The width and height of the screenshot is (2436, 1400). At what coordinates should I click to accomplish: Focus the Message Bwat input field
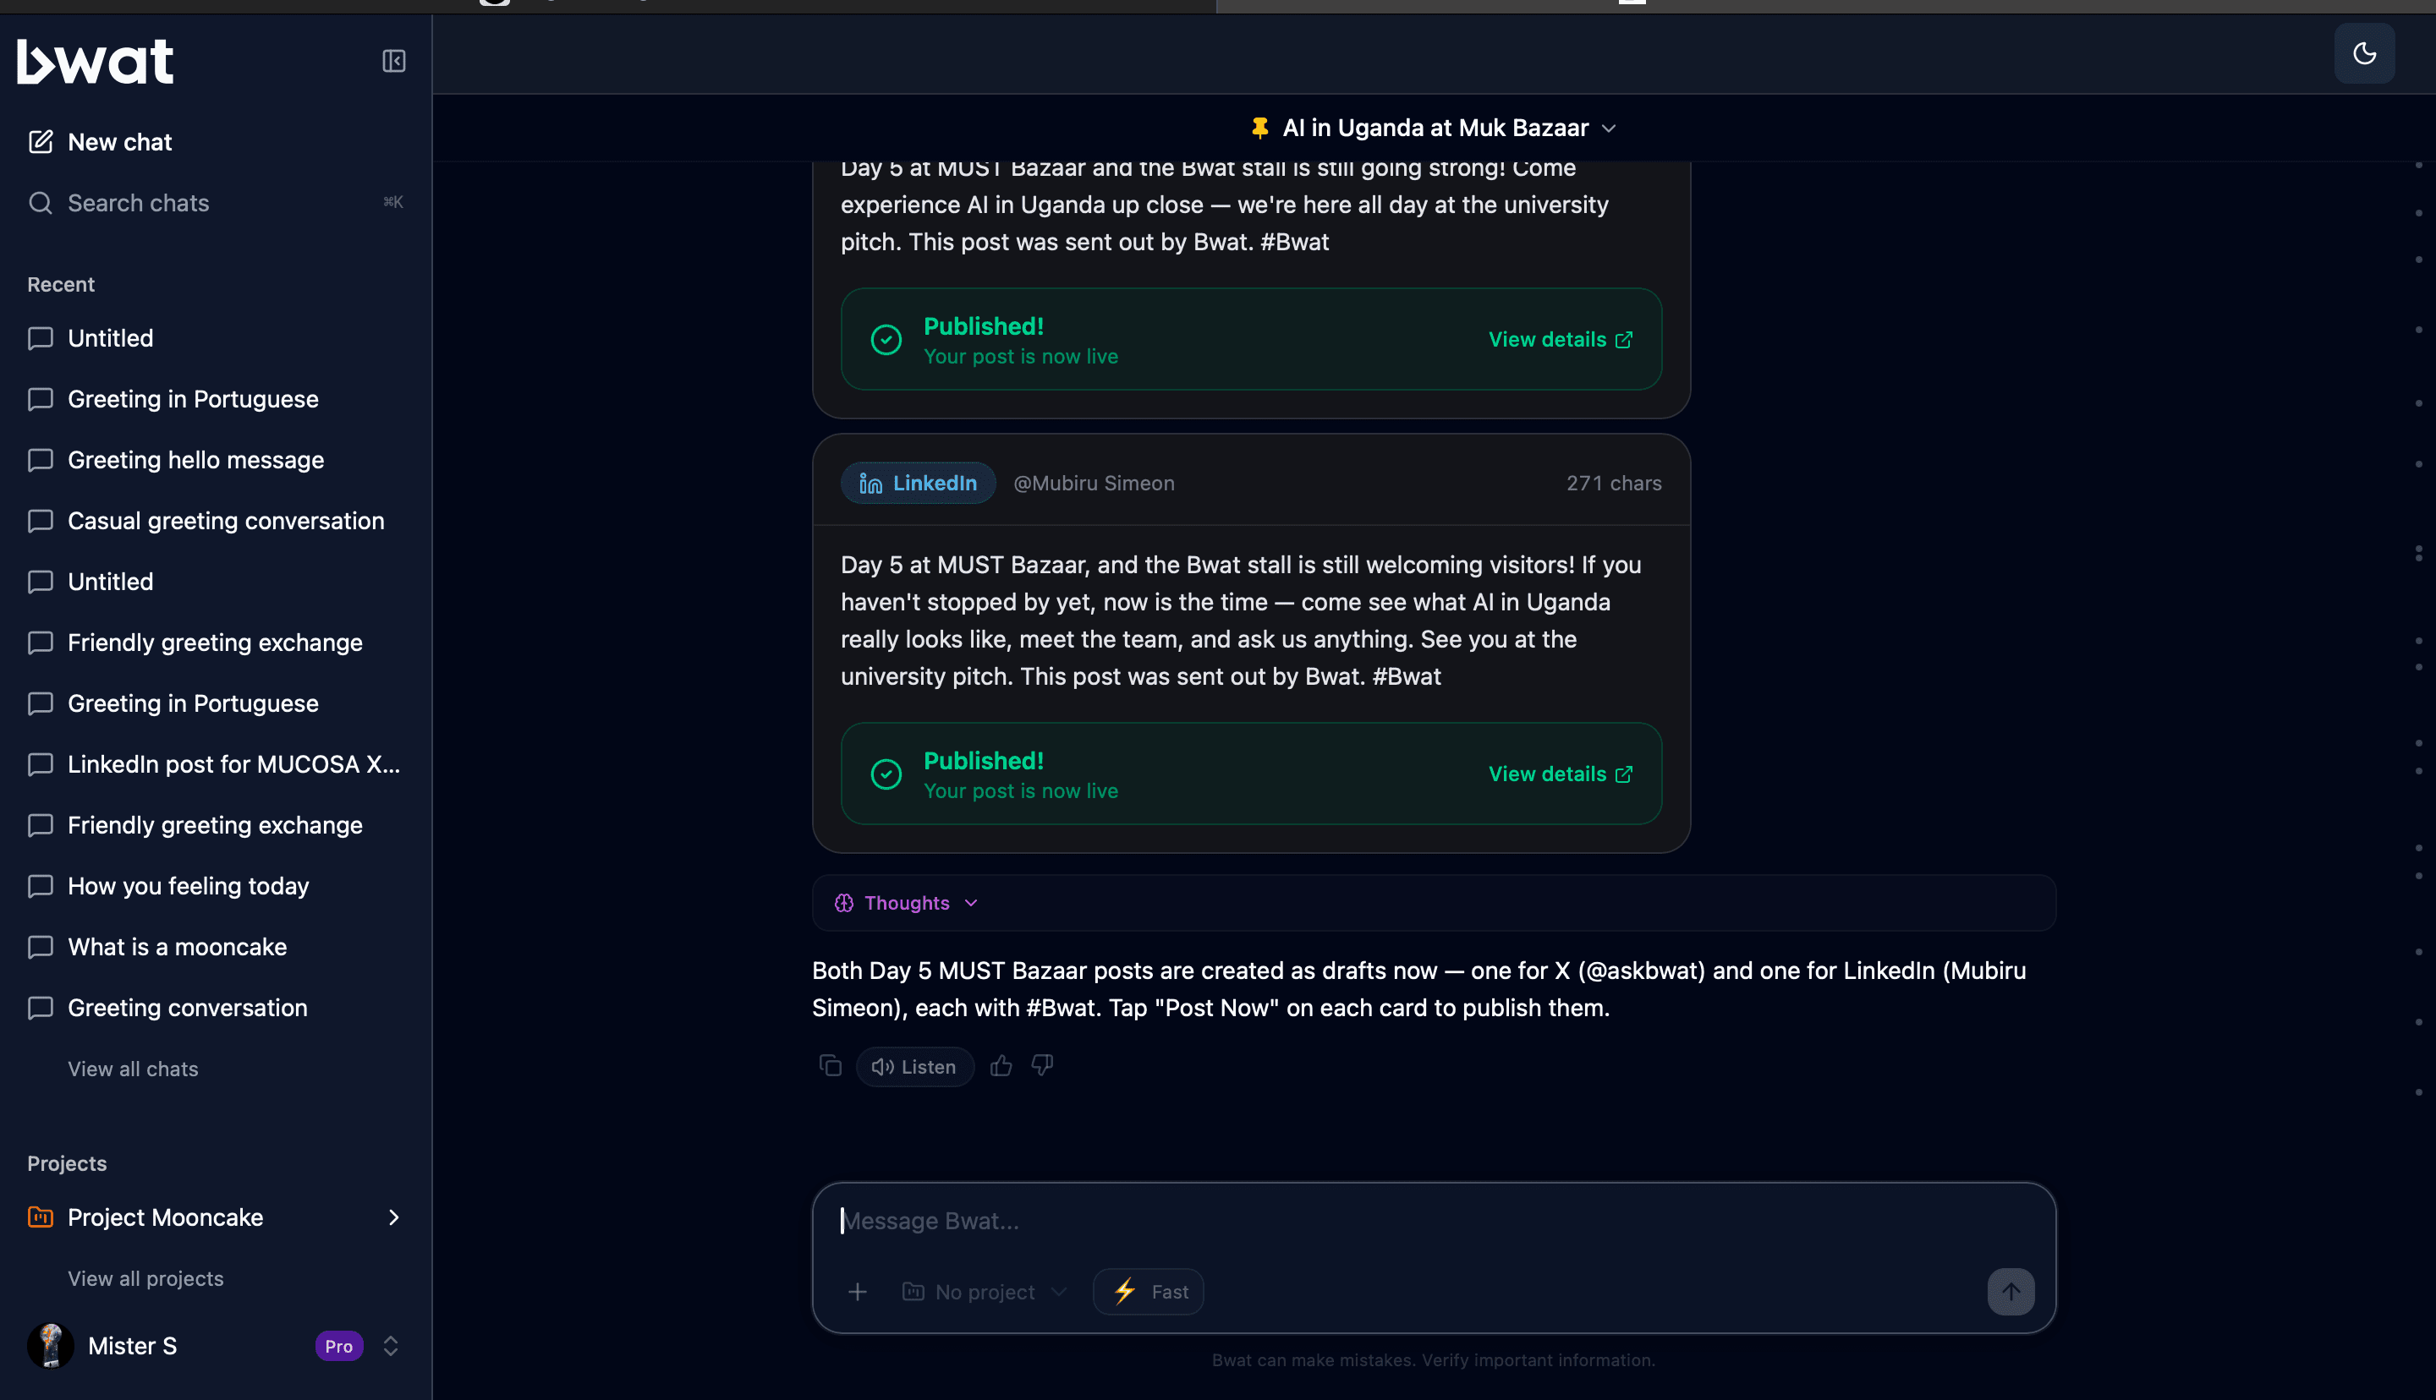pos(1433,1221)
